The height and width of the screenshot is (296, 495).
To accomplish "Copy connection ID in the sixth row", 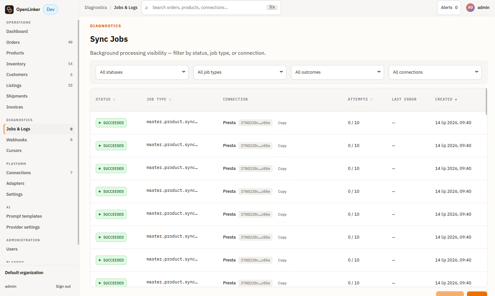I will click(x=282, y=237).
